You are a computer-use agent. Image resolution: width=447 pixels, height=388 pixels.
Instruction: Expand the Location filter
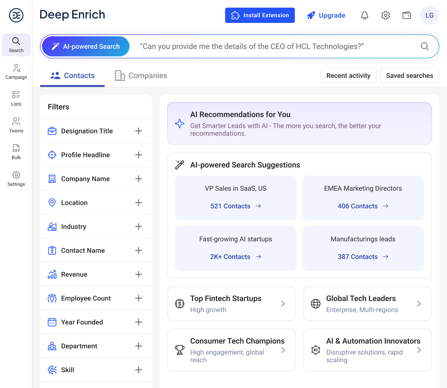[138, 203]
